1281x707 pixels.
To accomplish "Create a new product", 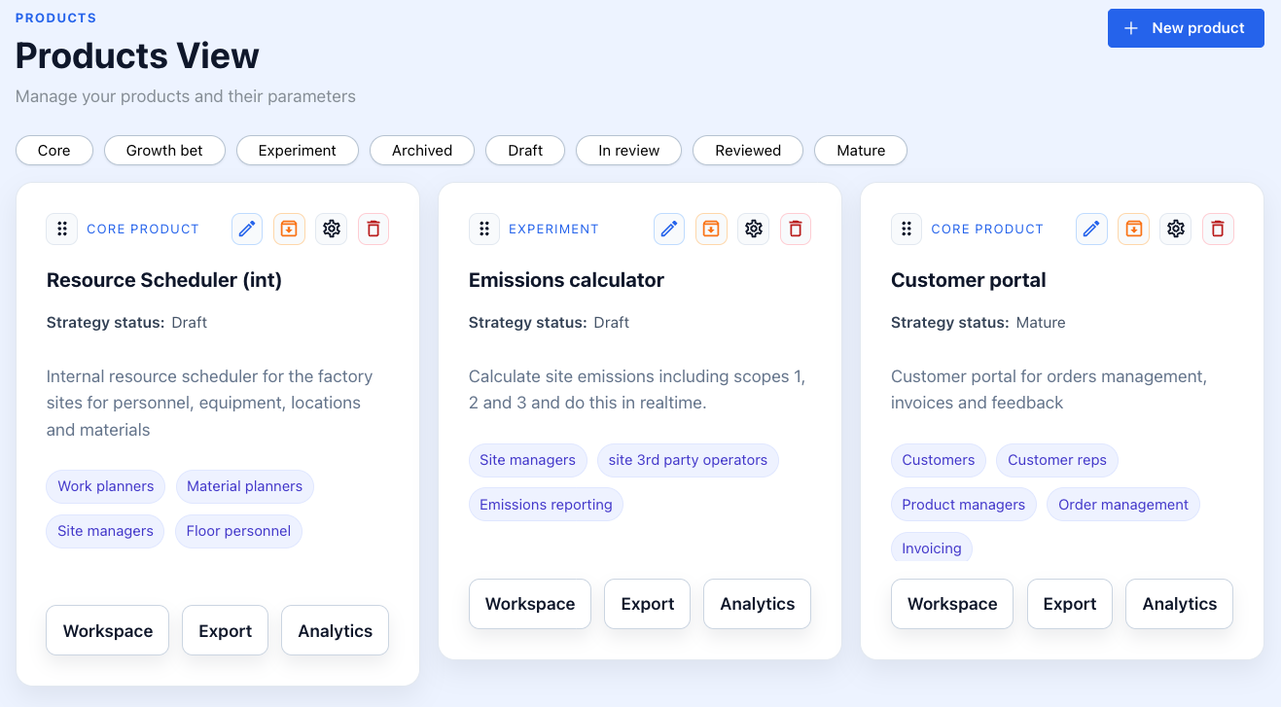I will coord(1186,28).
